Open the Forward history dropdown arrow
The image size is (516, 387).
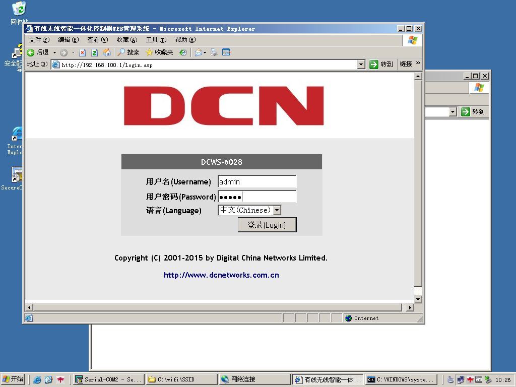click(73, 52)
